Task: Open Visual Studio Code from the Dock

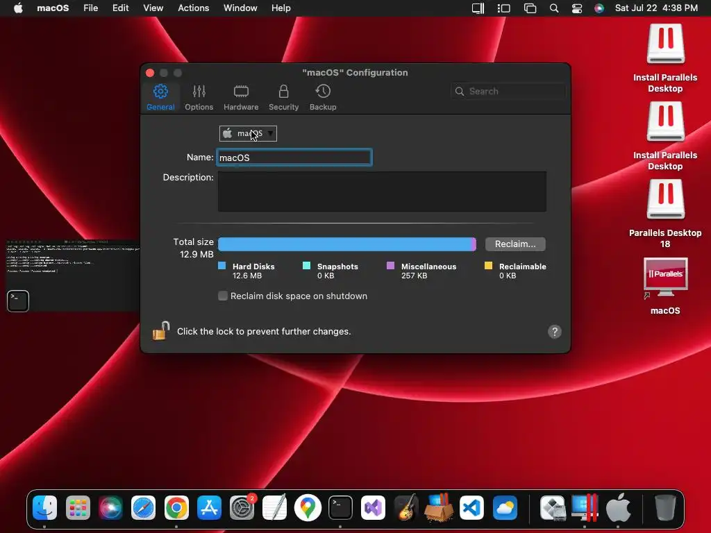Action: pyautogui.click(x=471, y=507)
